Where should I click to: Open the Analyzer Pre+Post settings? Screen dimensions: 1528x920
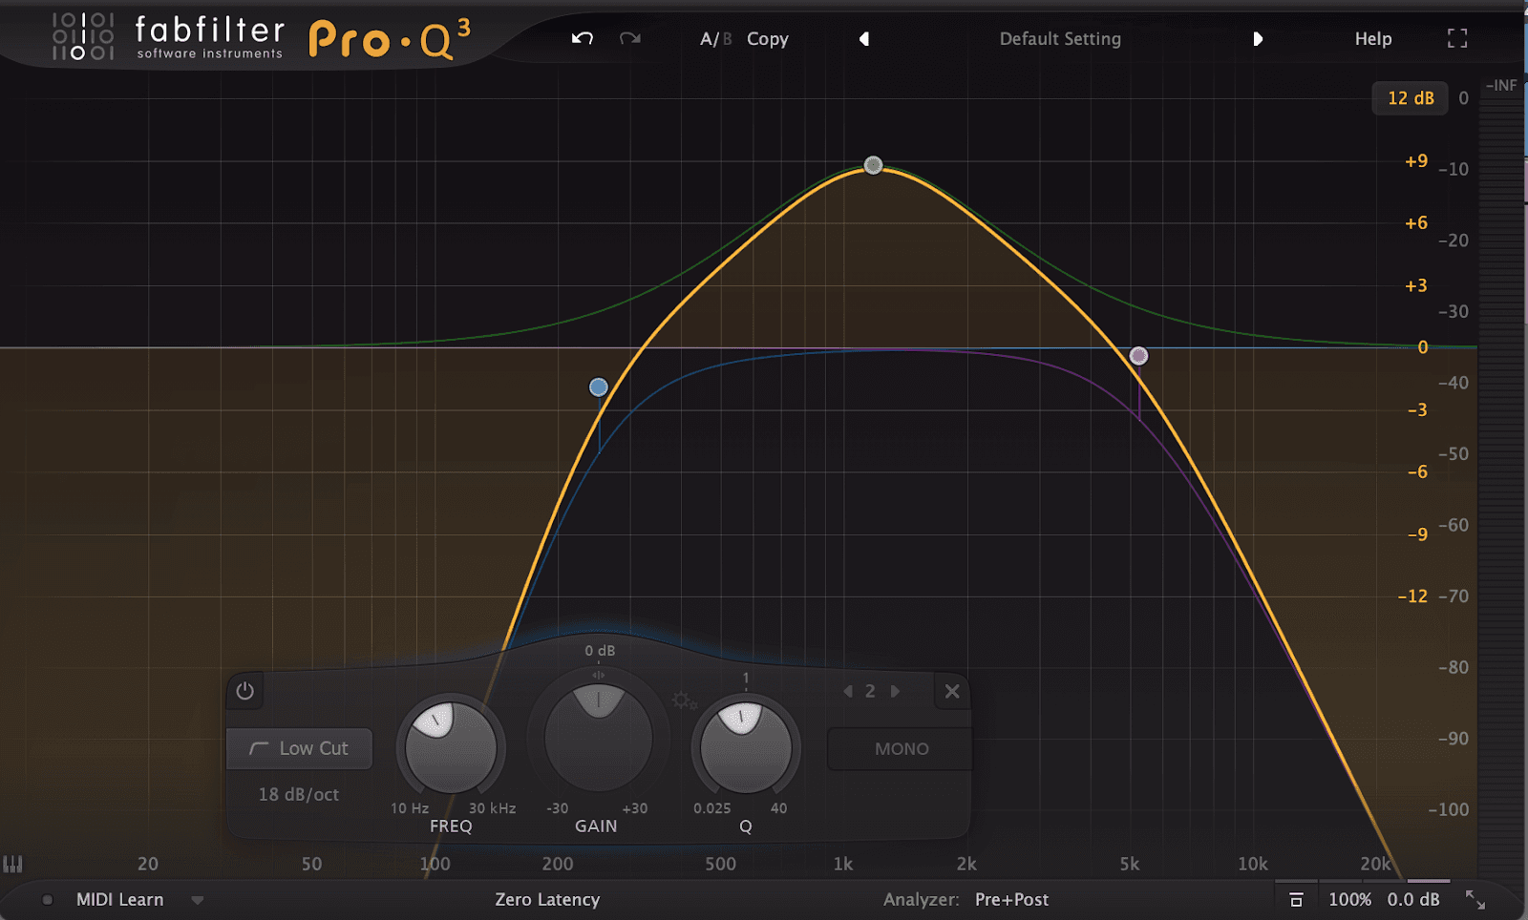[x=1011, y=899]
